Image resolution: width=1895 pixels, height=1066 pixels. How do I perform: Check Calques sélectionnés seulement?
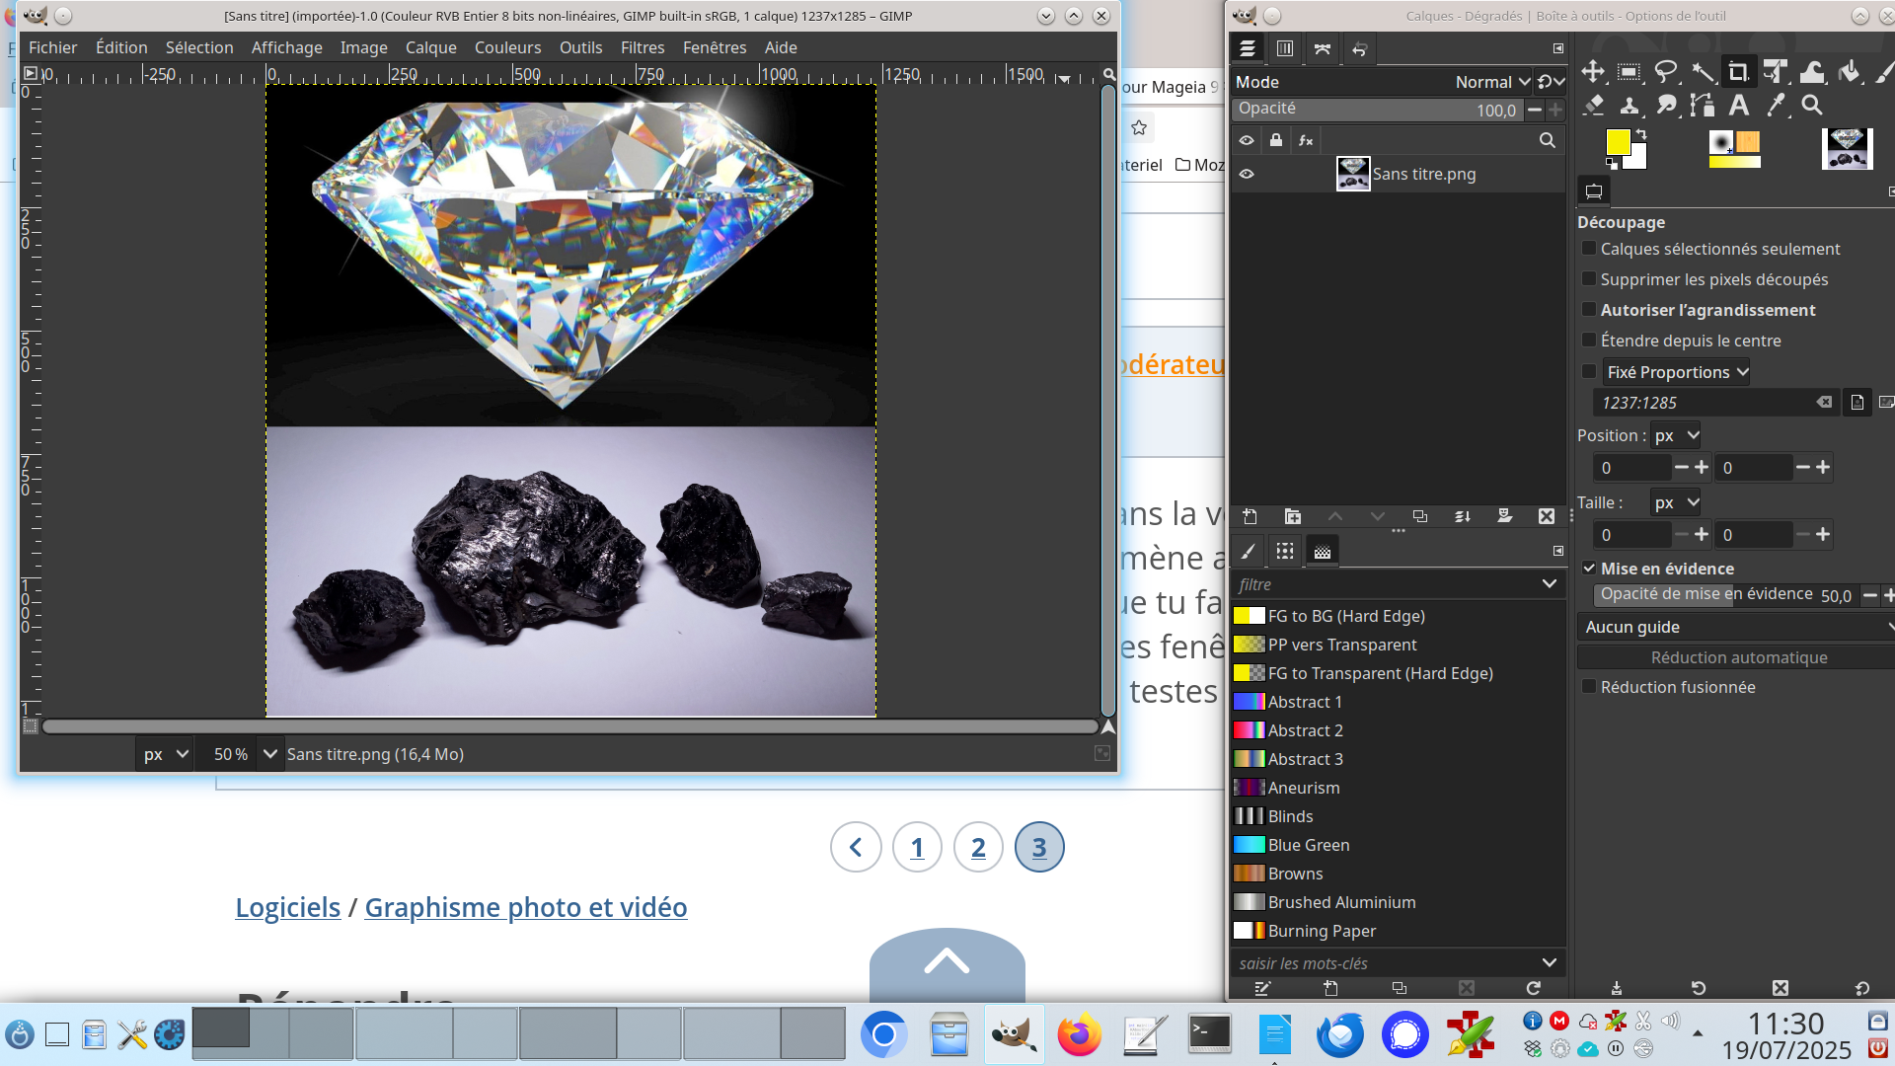(1589, 249)
